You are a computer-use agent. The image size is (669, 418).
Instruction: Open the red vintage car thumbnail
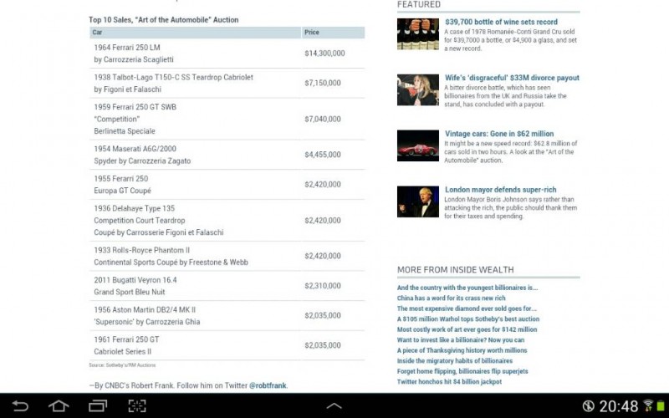click(417, 145)
